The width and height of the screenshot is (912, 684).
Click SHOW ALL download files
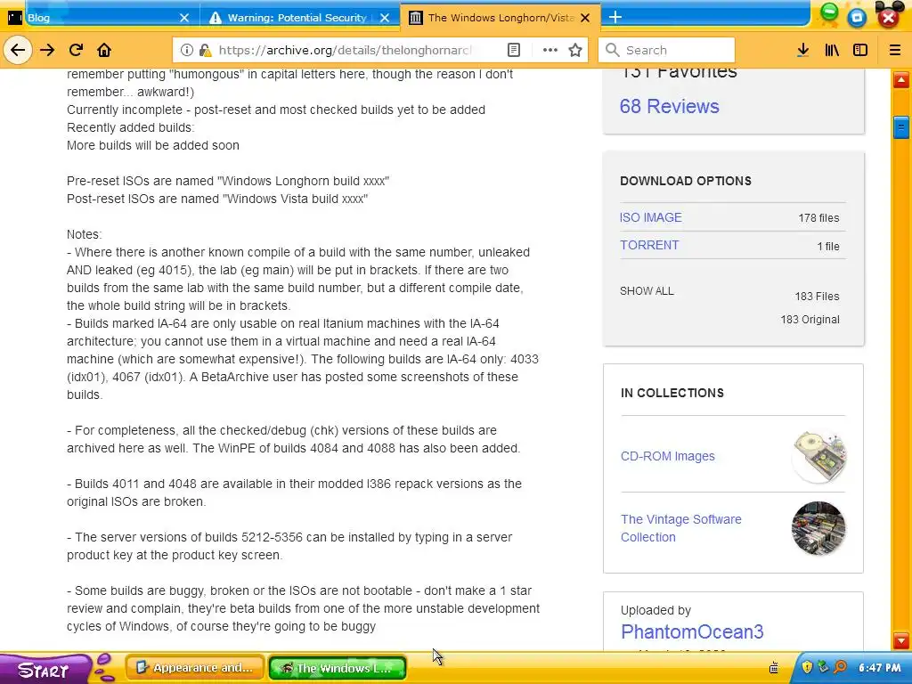coord(647,291)
